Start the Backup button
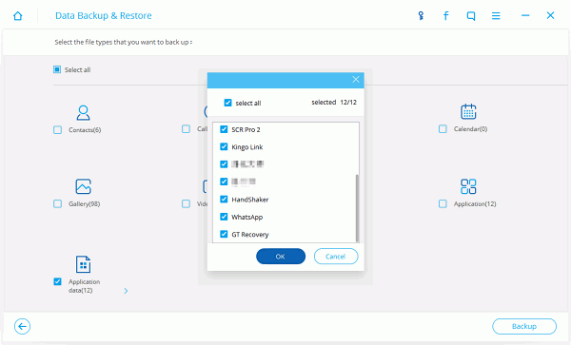 [x=524, y=326]
